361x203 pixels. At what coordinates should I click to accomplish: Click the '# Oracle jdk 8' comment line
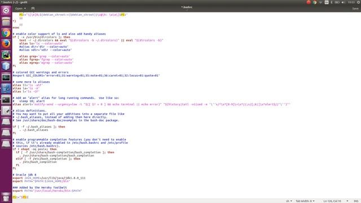point(24,175)
